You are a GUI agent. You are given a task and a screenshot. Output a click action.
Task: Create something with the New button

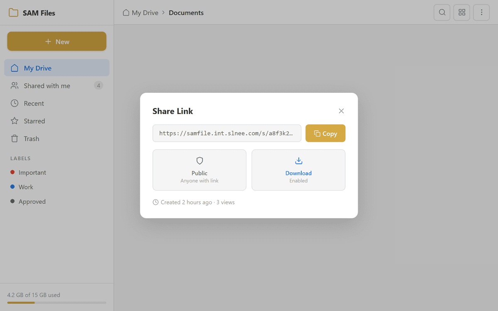pyautogui.click(x=56, y=41)
